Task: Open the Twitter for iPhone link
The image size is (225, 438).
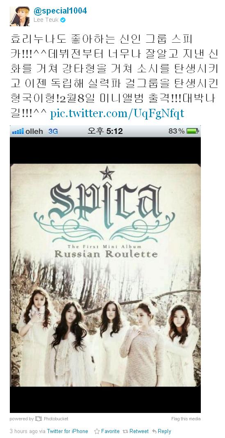Action: [67, 431]
